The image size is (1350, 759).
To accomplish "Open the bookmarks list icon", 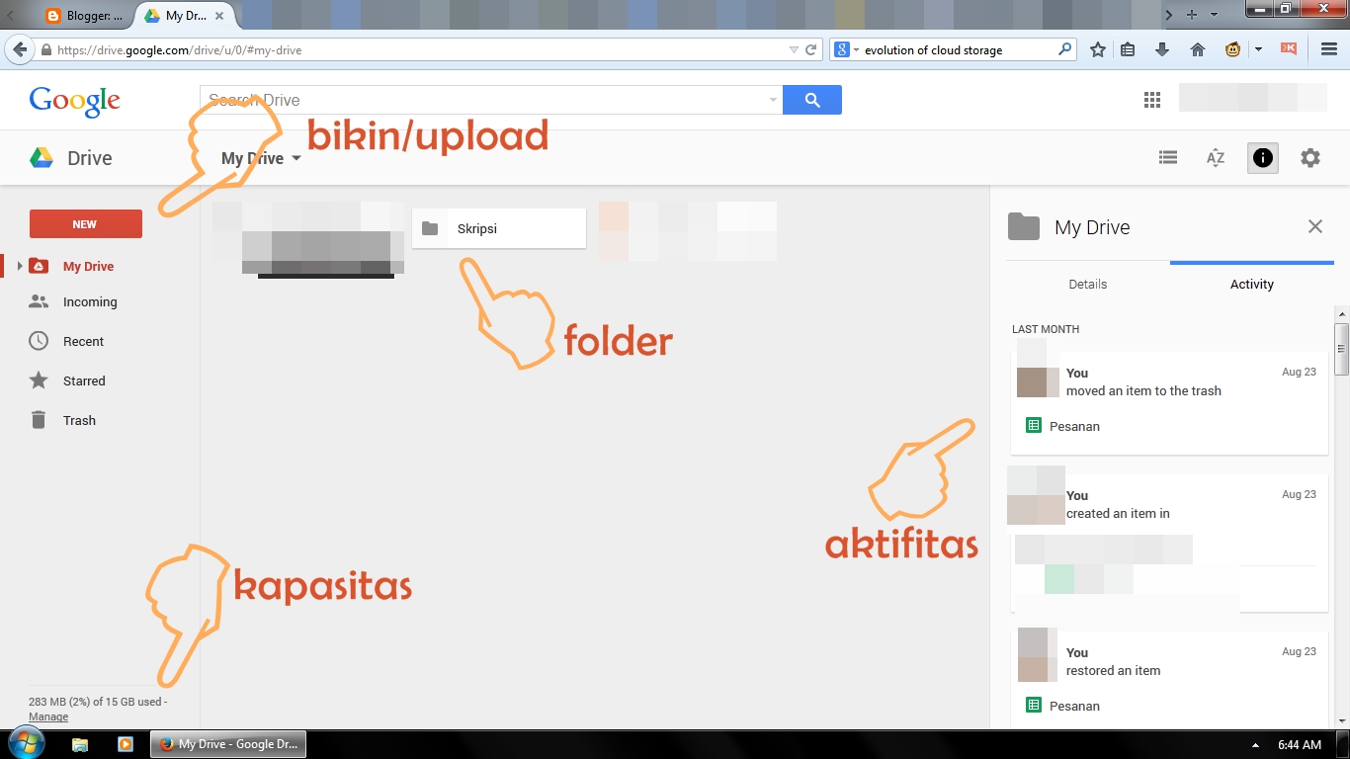I will coord(1129,49).
